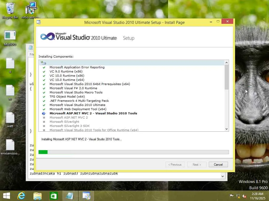Click scroll up arrow in component list
Image resolution: width=269 pixels, height=201 pixels.
226,63
